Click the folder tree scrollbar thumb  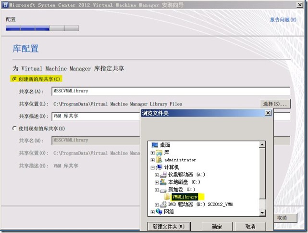point(262,173)
